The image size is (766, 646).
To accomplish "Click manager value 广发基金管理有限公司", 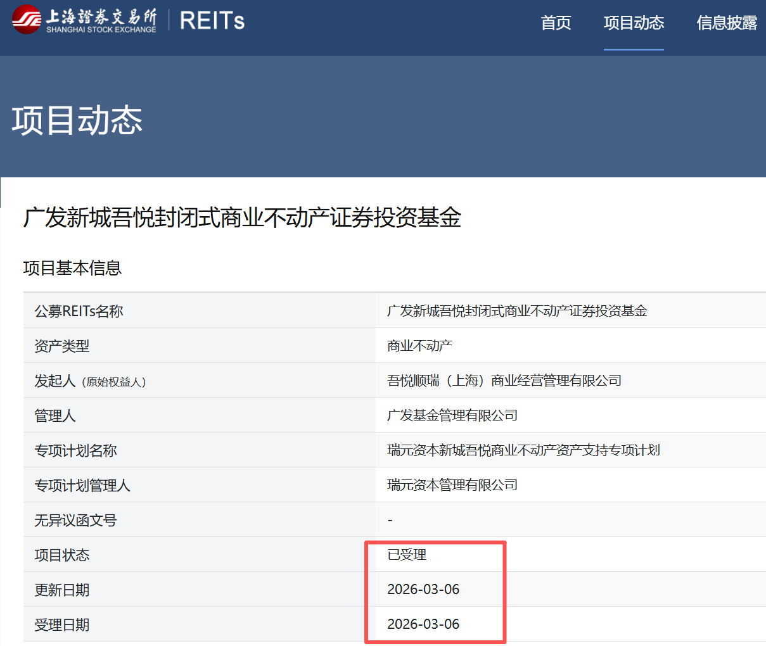I will (x=452, y=415).
